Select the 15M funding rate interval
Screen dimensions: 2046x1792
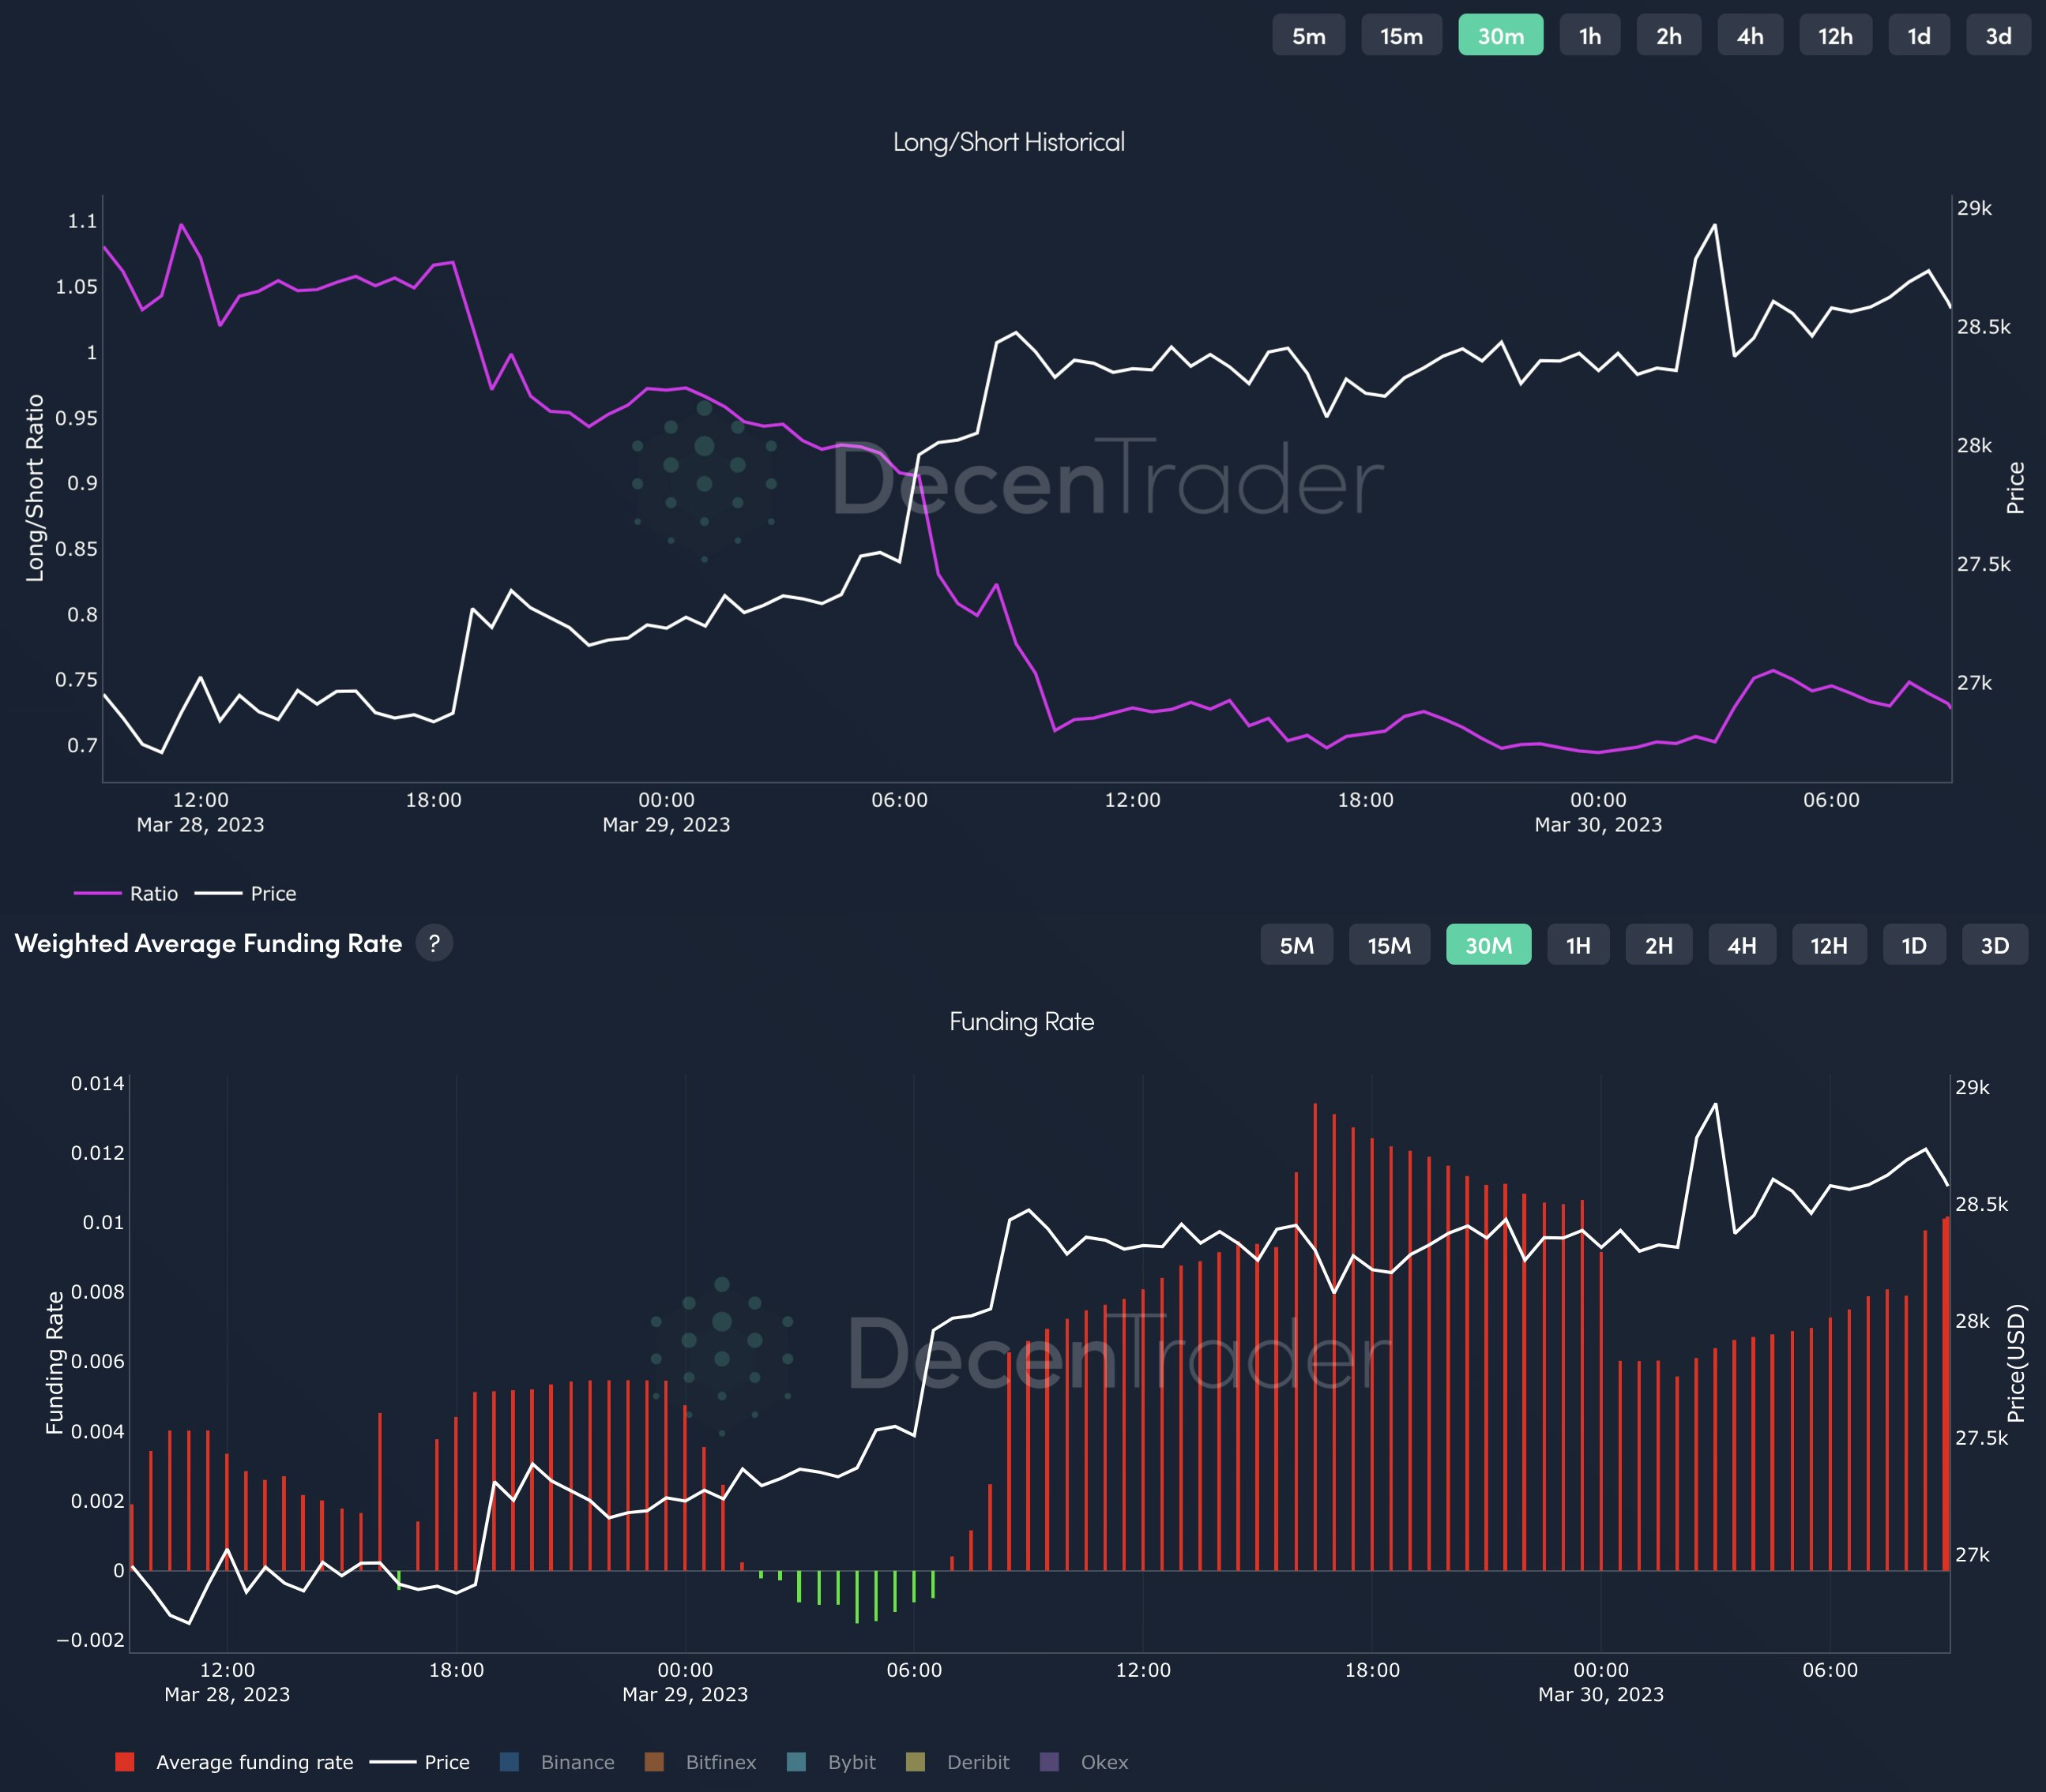point(1389,945)
